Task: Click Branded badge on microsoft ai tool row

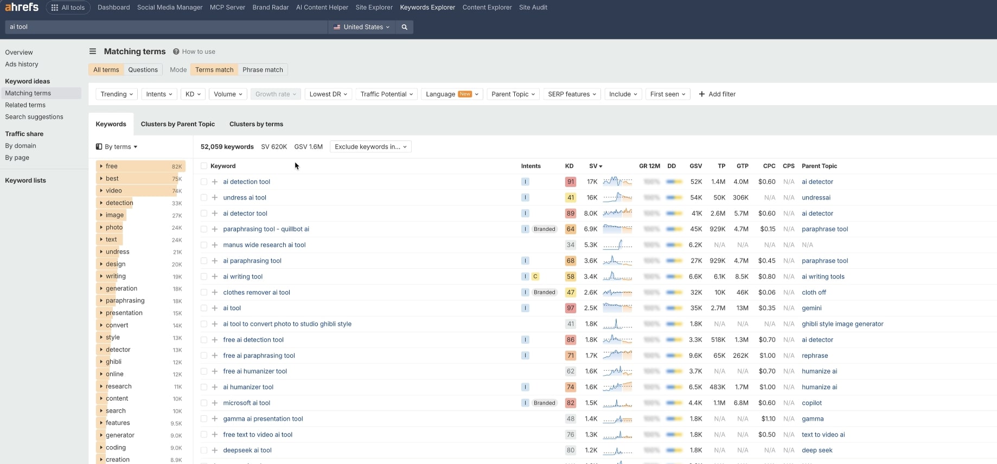Action: [544, 403]
